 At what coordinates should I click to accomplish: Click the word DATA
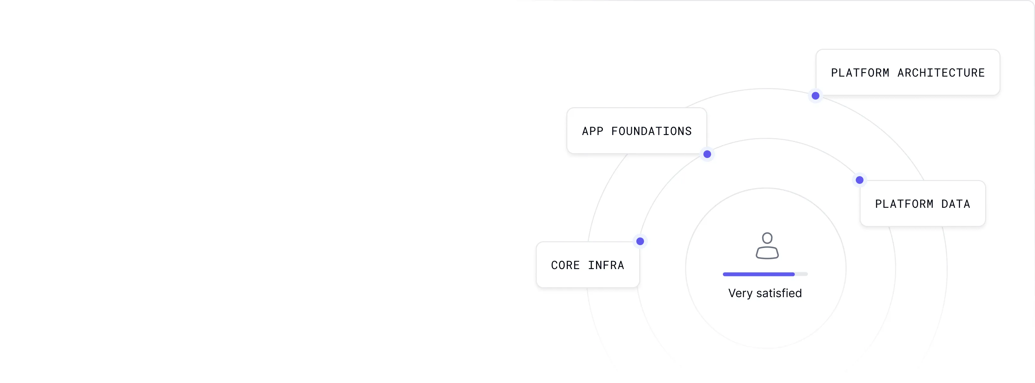(955, 204)
